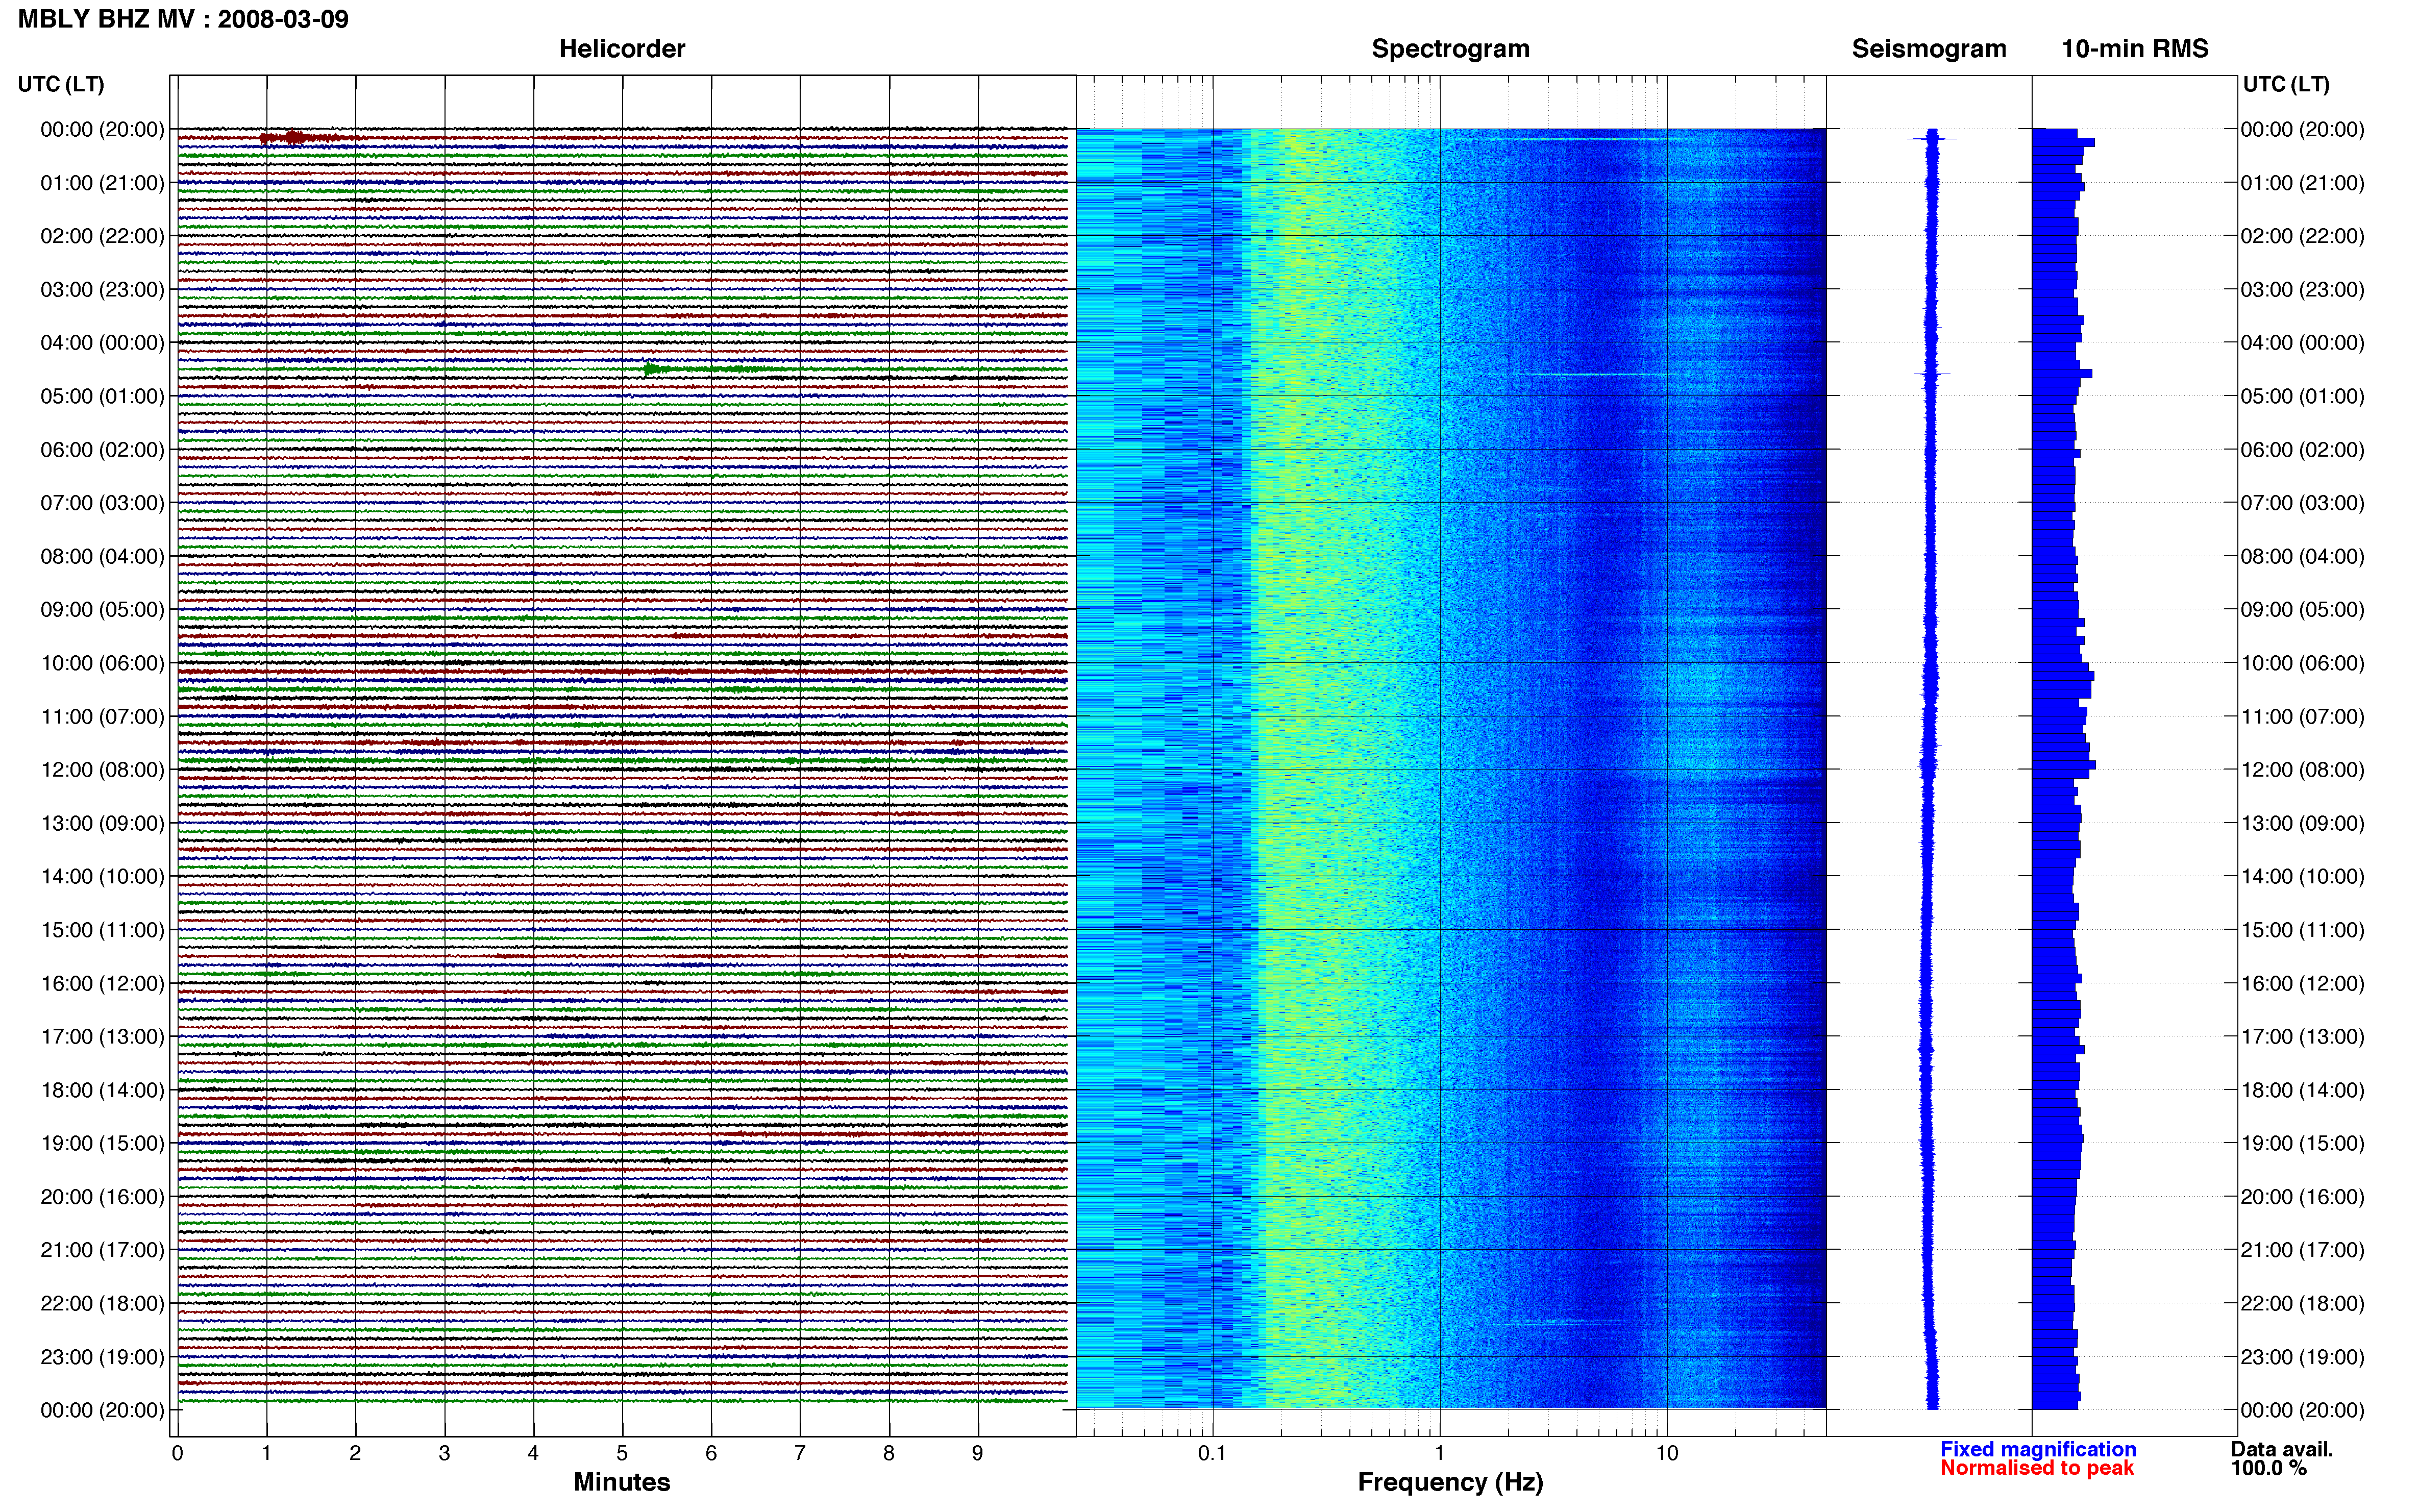The height and width of the screenshot is (1512, 2419).
Task: Click the left '10:00 (06:00)' time label
Action: pyautogui.click(x=102, y=663)
